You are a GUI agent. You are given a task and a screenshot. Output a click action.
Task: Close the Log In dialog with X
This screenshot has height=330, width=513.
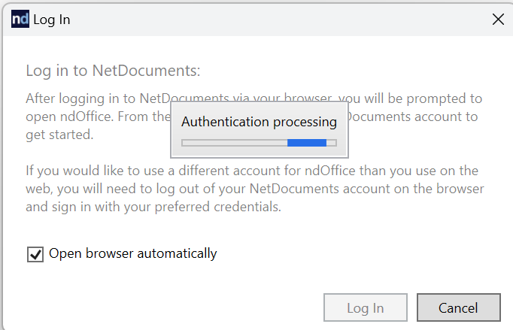[498, 20]
